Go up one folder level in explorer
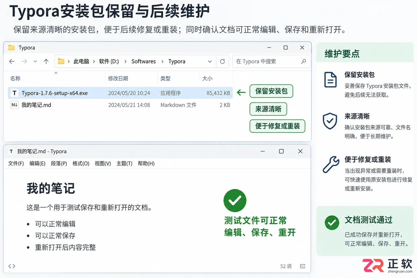417x278 pixels. click(x=46, y=61)
